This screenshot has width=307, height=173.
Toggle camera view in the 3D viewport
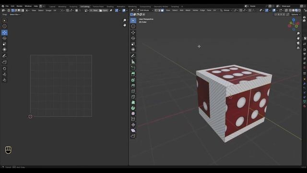coord(298,43)
